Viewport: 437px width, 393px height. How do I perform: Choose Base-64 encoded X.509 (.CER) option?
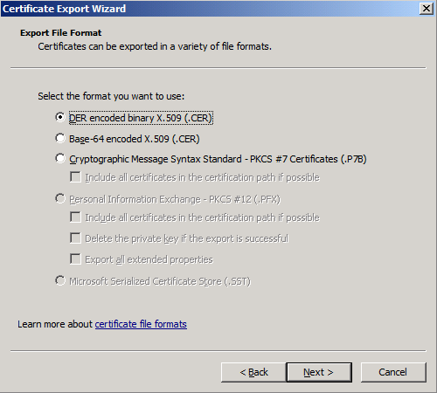[60, 138]
